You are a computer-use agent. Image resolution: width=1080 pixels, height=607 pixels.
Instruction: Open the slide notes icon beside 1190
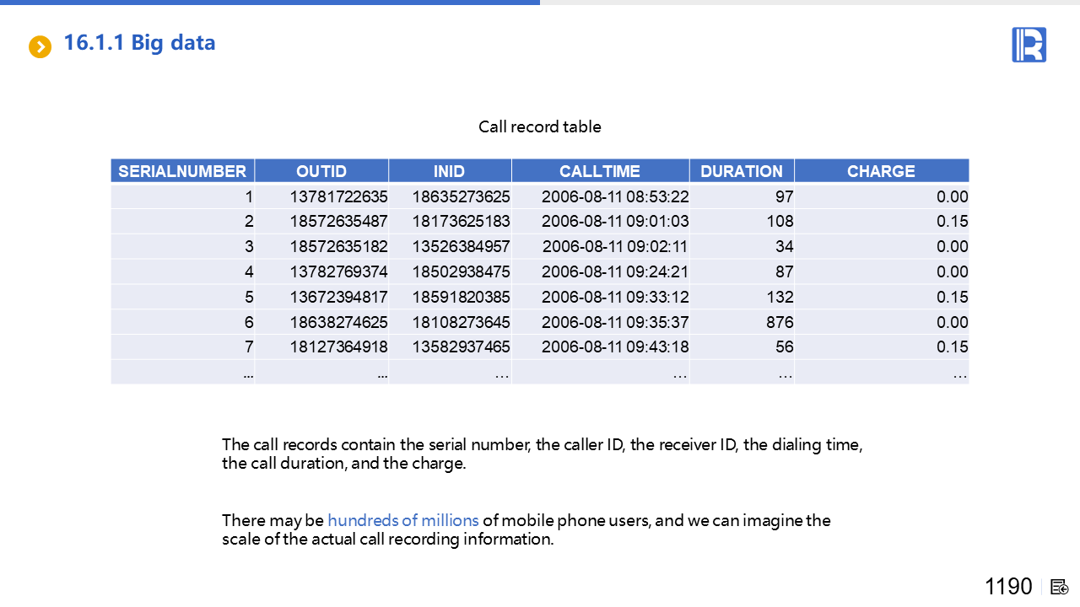1060,587
